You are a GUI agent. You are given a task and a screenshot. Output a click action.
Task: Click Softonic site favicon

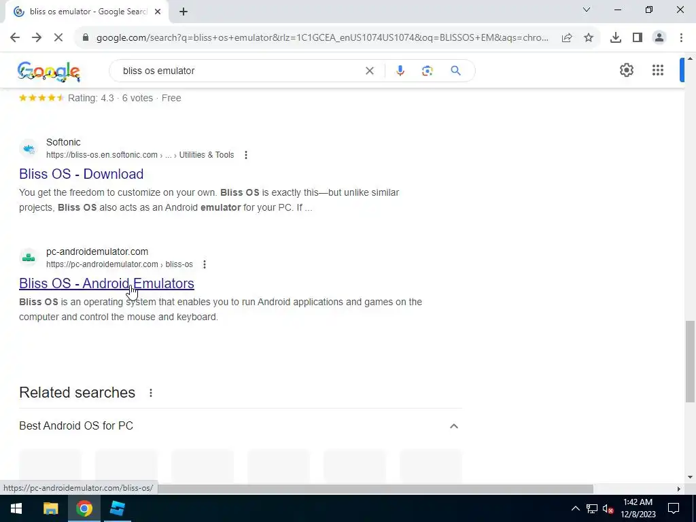tap(29, 149)
